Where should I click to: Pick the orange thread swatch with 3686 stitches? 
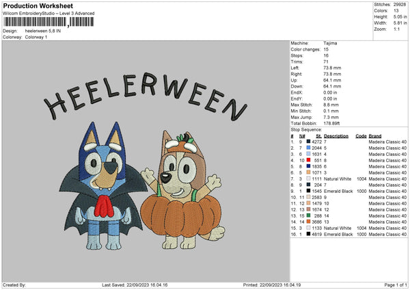tap(309, 222)
